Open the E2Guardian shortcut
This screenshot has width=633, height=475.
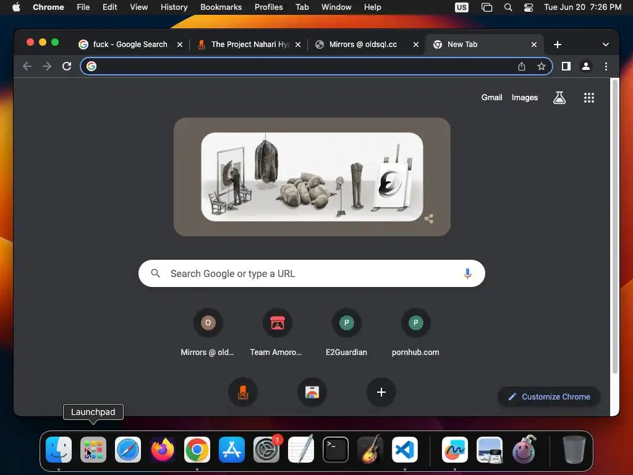(346, 333)
